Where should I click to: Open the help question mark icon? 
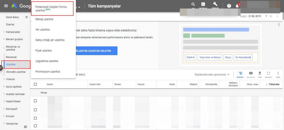(x=229, y=6)
